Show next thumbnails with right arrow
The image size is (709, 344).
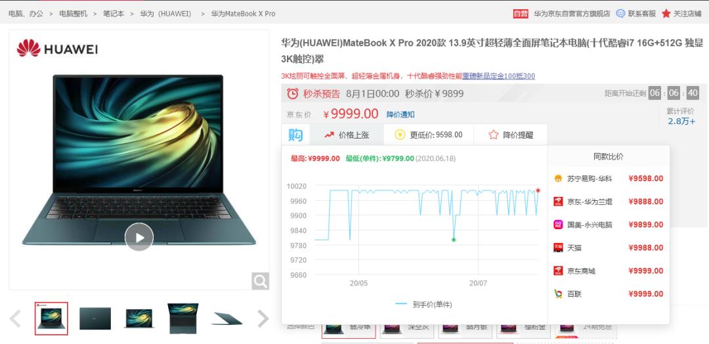263,318
